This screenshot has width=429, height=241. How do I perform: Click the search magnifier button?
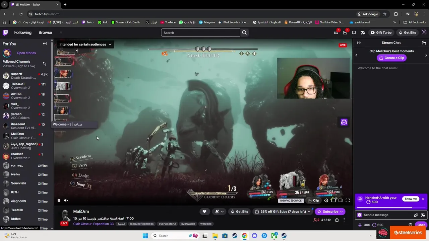(x=244, y=32)
